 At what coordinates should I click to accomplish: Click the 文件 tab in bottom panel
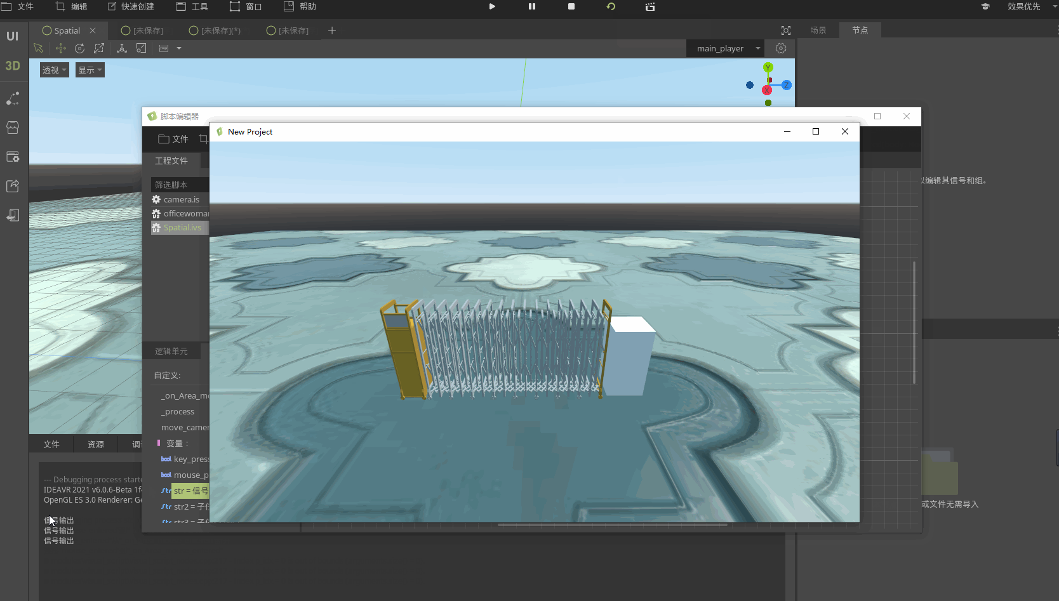tap(51, 444)
